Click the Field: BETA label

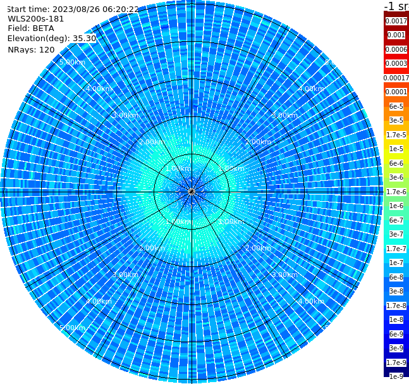tap(31, 28)
